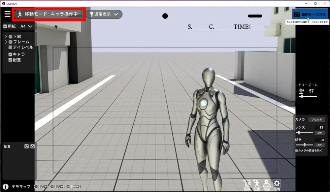
Task: Toggle Book1 visibility eye
Action: pos(36,187)
